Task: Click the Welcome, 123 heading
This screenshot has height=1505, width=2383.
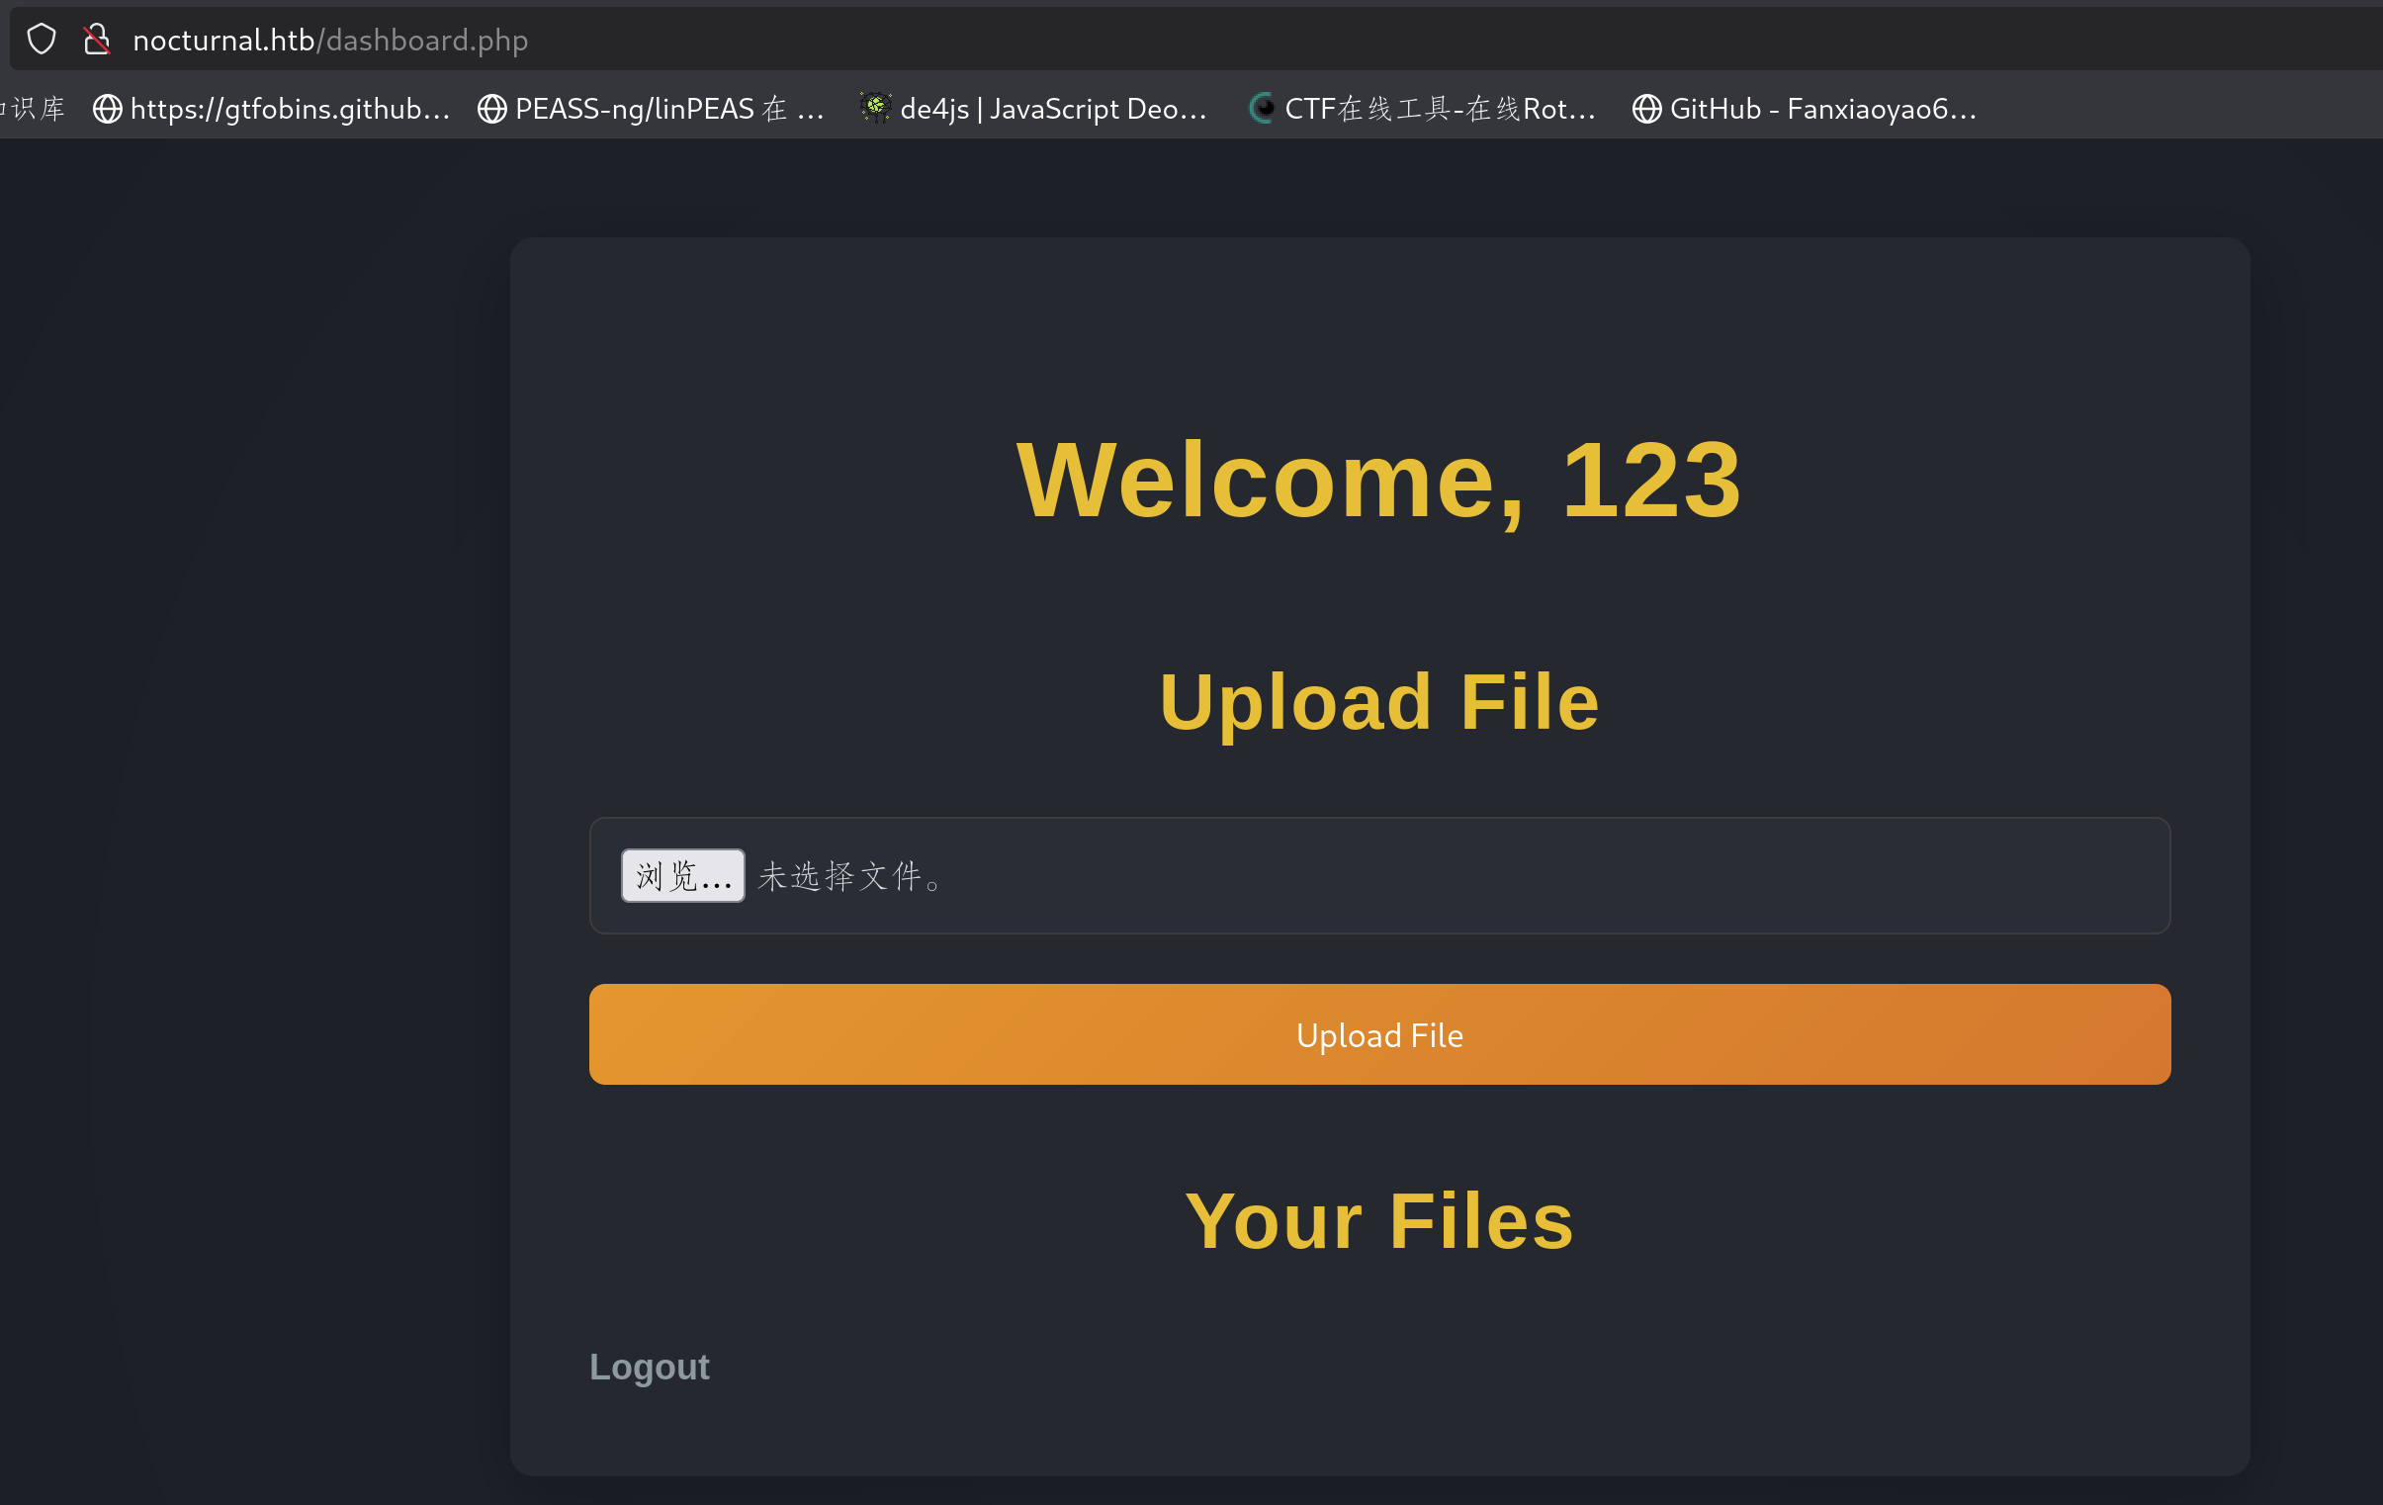Action: click(x=1378, y=481)
